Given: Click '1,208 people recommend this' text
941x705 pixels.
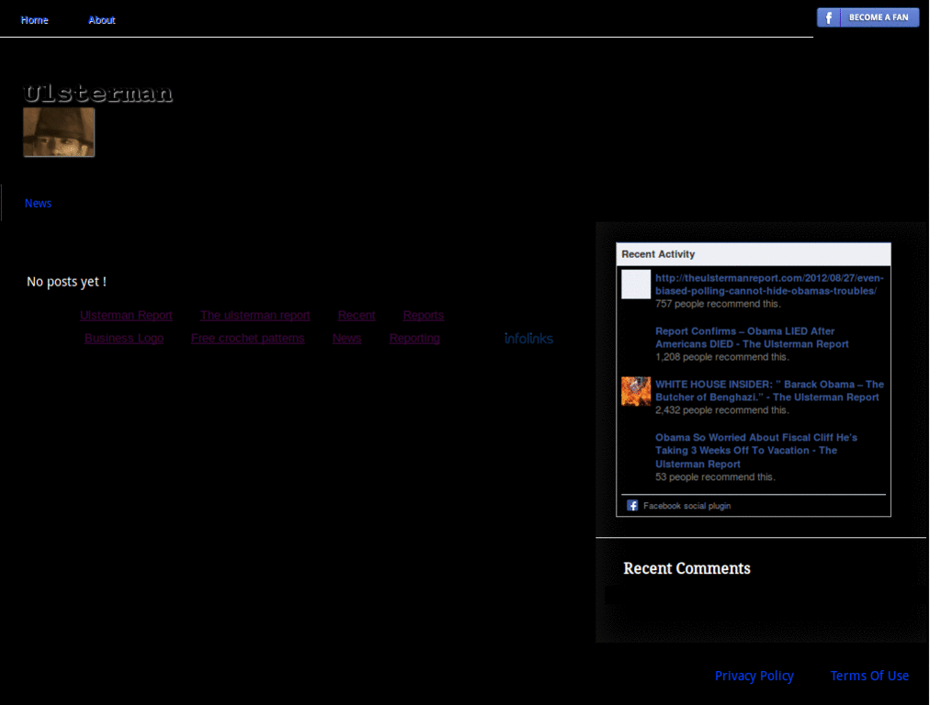Looking at the screenshot, I should (722, 357).
